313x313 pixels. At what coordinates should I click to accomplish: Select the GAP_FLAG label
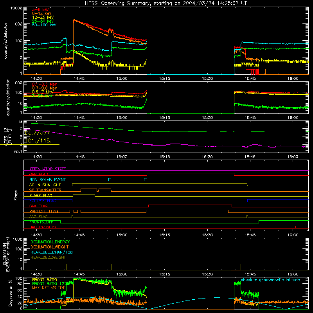click(x=38, y=174)
